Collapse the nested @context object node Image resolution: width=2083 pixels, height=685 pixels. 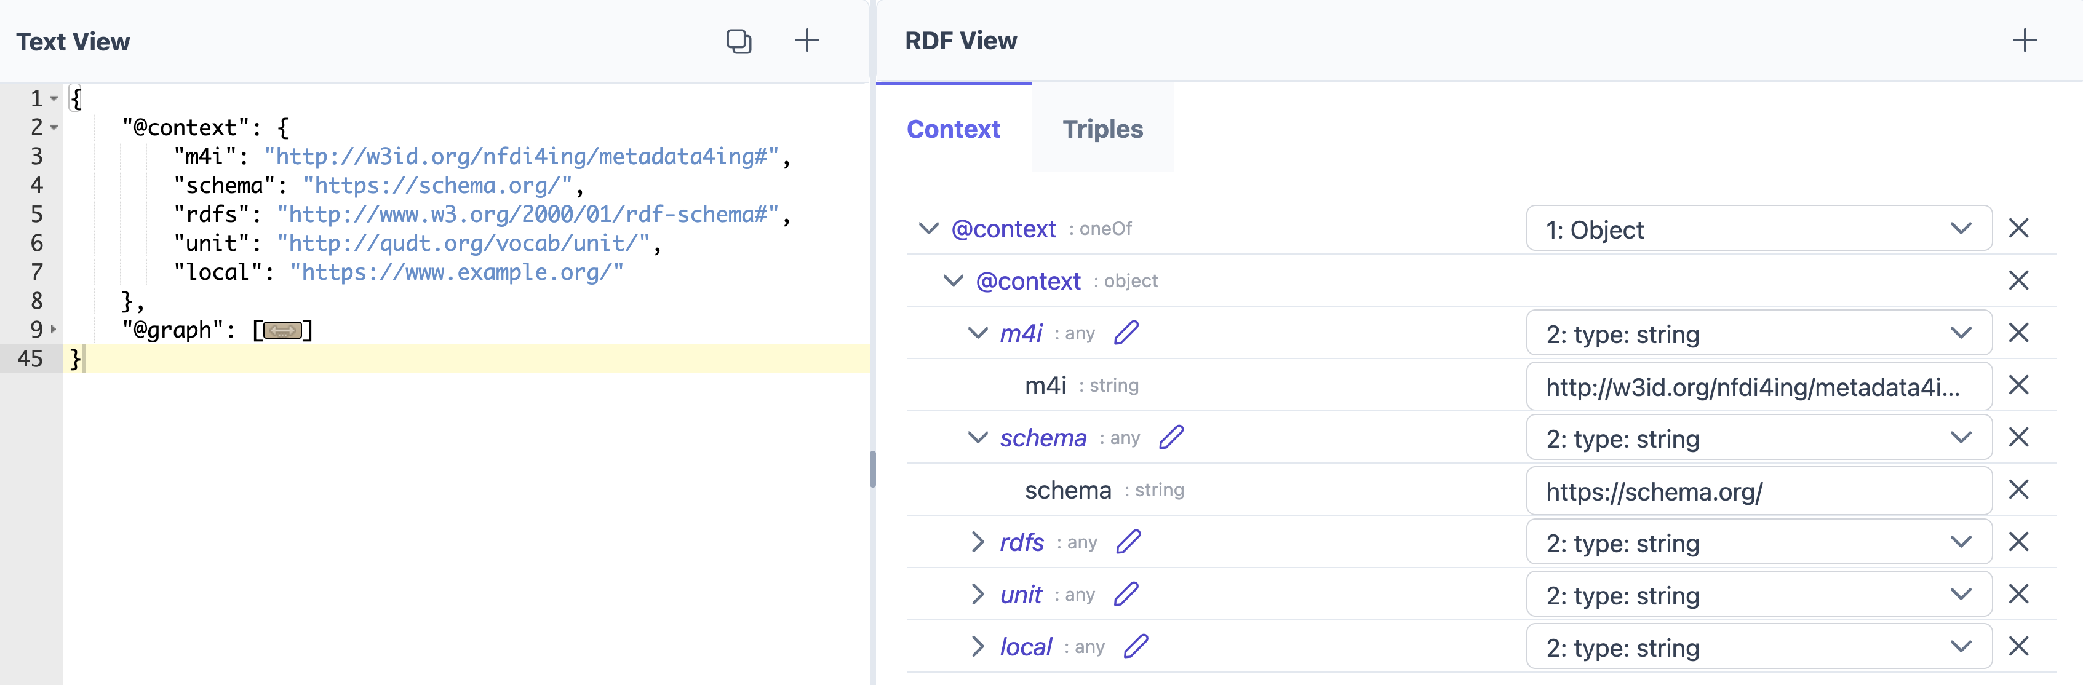click(954, 281)
